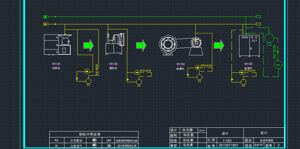This screenshot has height=149, width=300.
Task: Select the 比例 cell in title block
Action: coord(211,140)
